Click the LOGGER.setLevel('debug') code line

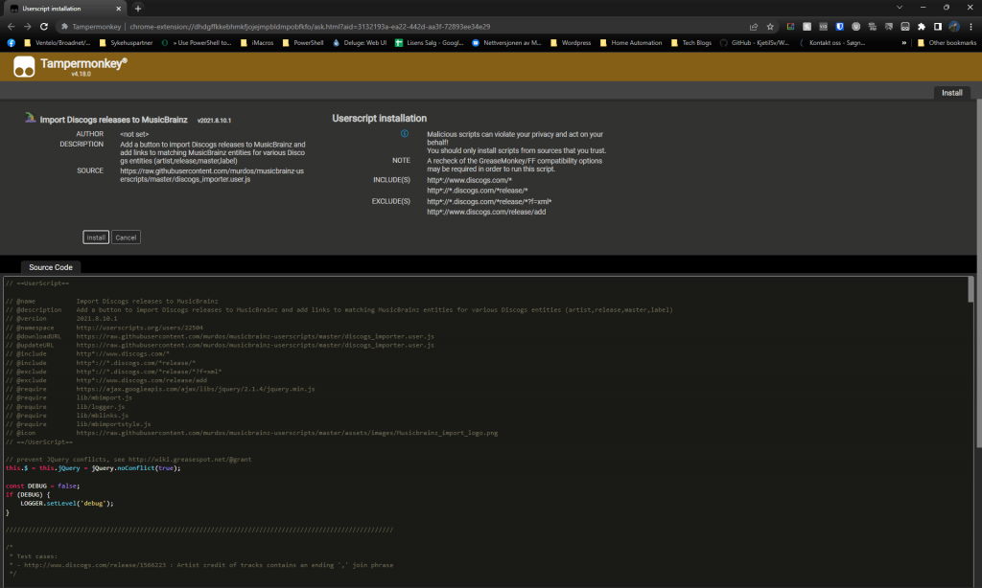[66, 504]
